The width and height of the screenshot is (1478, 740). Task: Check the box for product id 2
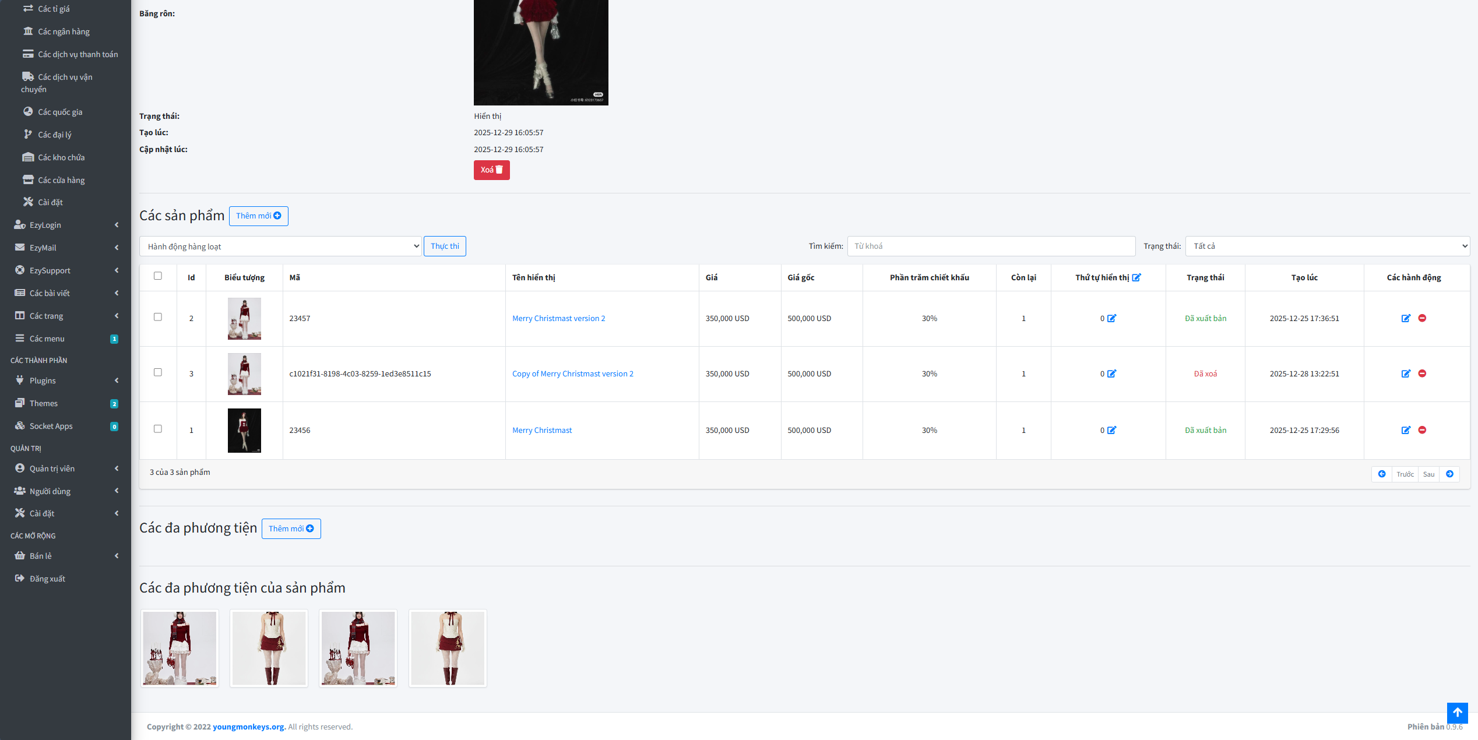point(158,317)
